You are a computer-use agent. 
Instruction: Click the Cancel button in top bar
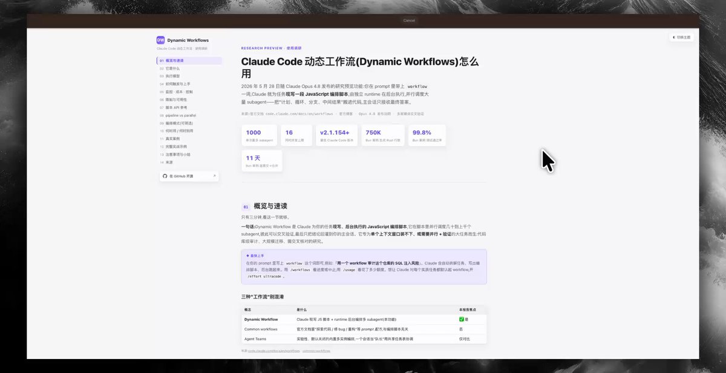(409, 20)
